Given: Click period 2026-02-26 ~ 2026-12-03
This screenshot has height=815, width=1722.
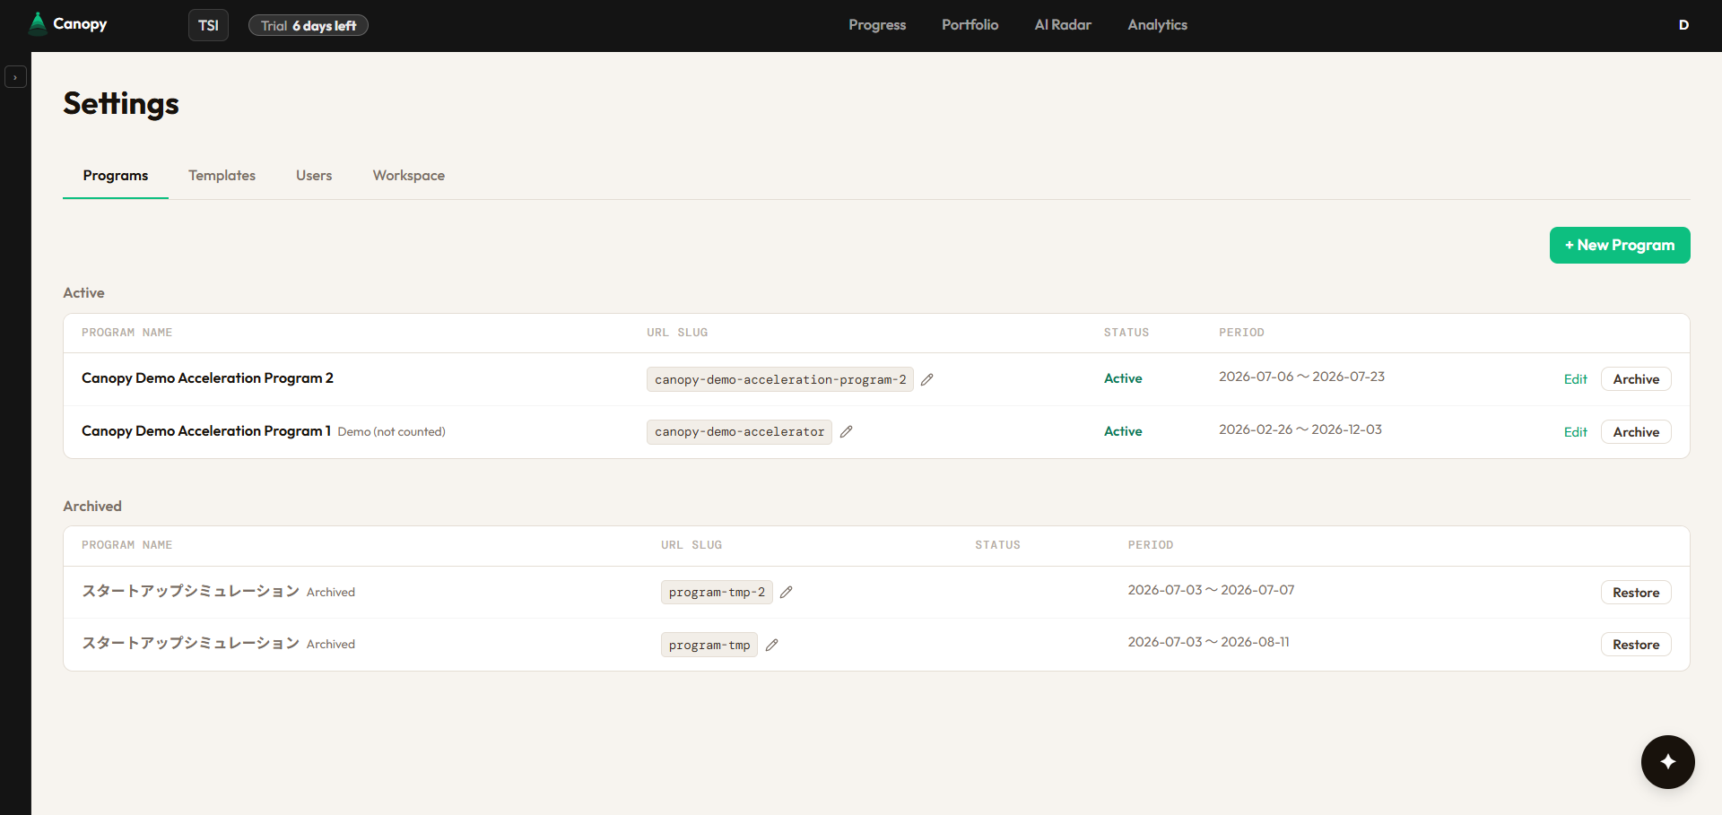Looking at the screenshot, I should [x=1300, y=429].
